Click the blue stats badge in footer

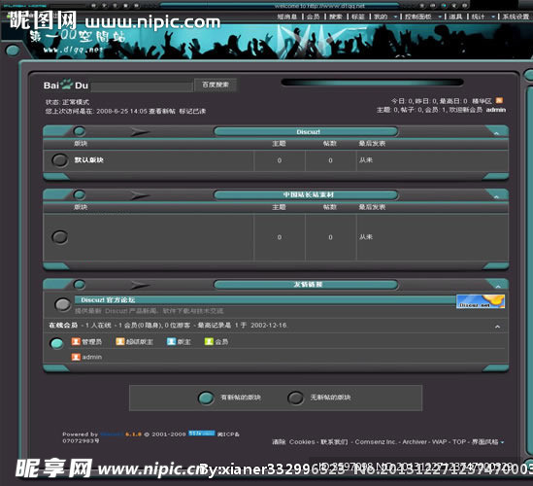202,434
